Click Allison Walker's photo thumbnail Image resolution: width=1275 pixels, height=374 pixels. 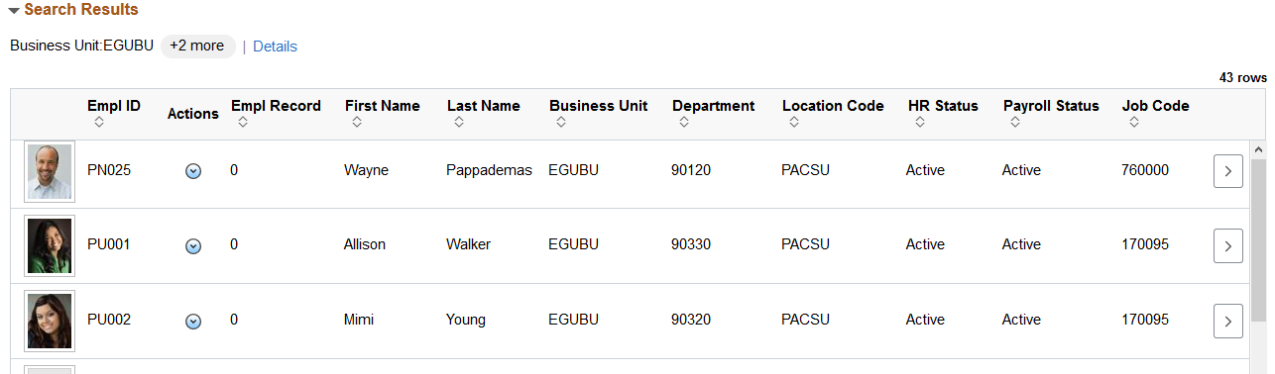50,245
